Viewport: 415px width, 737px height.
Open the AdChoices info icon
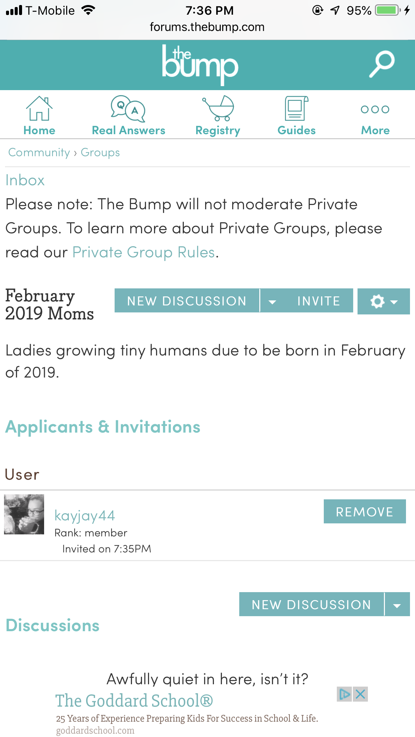344,694
